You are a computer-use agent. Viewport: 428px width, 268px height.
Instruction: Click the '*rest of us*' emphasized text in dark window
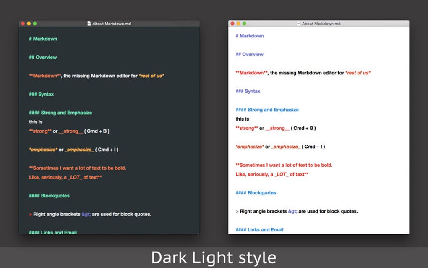pyautogui.click(x=151, y=76)
